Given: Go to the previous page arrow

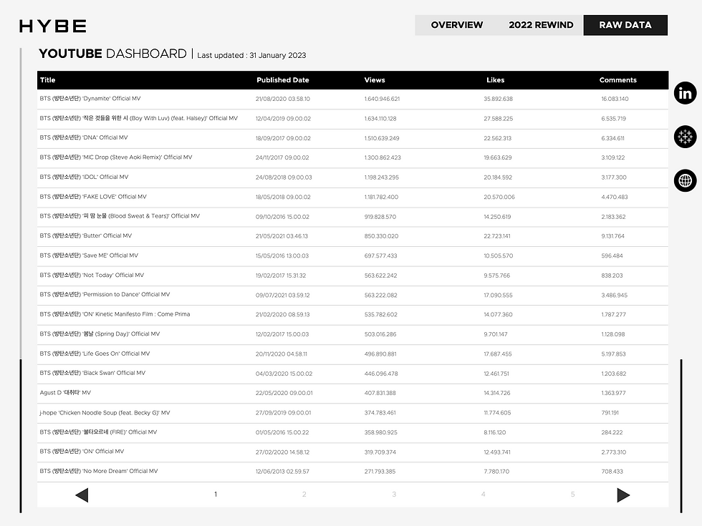Looking at the screenshot, I should (82, 495).
